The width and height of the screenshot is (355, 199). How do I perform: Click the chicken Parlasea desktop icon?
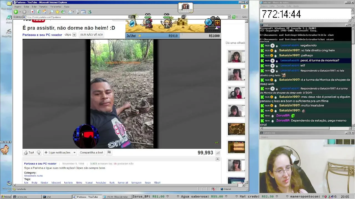coord(5,149)
